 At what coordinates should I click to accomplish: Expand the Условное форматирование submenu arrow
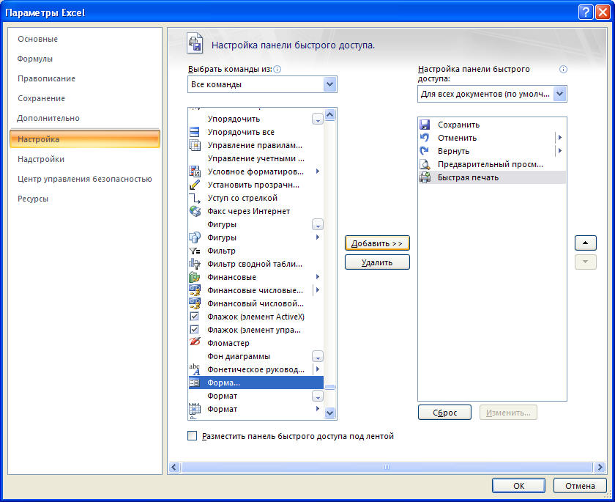point(318,171)
